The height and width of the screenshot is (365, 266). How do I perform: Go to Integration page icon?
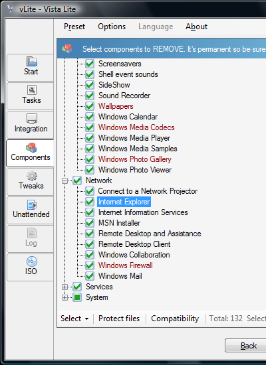click(32, 119)
